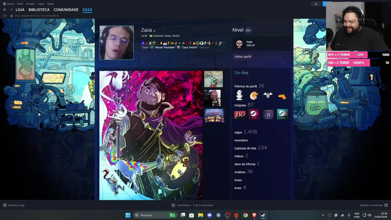
Task: Open Discord from the taskbar
Action: point(210,215)
